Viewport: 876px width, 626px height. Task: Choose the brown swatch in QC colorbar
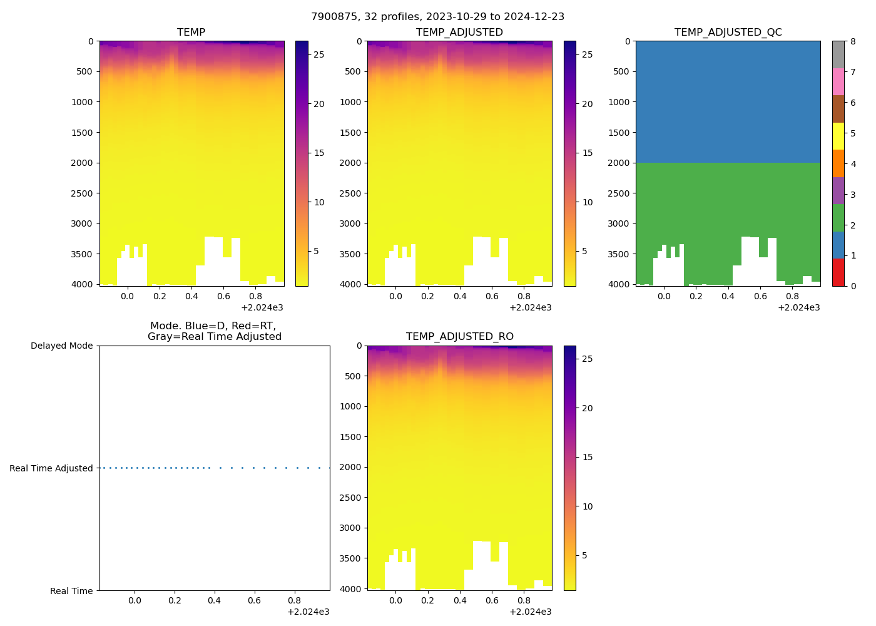(838, 109)
